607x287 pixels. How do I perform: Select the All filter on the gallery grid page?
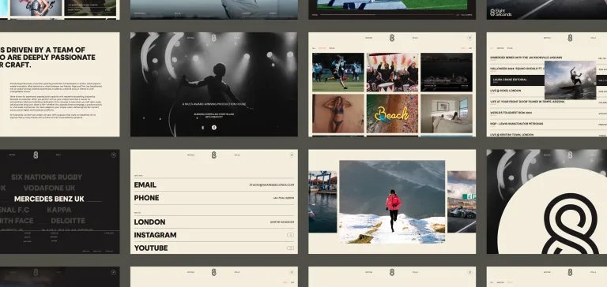tap(314, 48)
